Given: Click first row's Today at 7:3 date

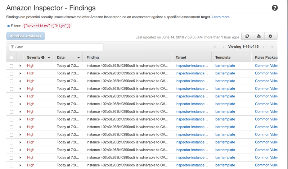Looking at the screenshot, I should click(68, 66).
